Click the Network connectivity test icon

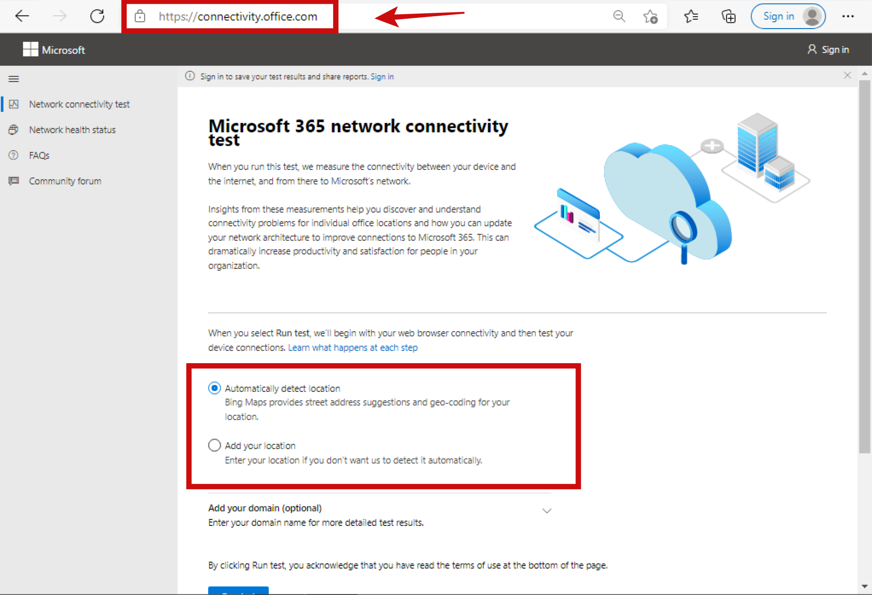click(14, 104)
